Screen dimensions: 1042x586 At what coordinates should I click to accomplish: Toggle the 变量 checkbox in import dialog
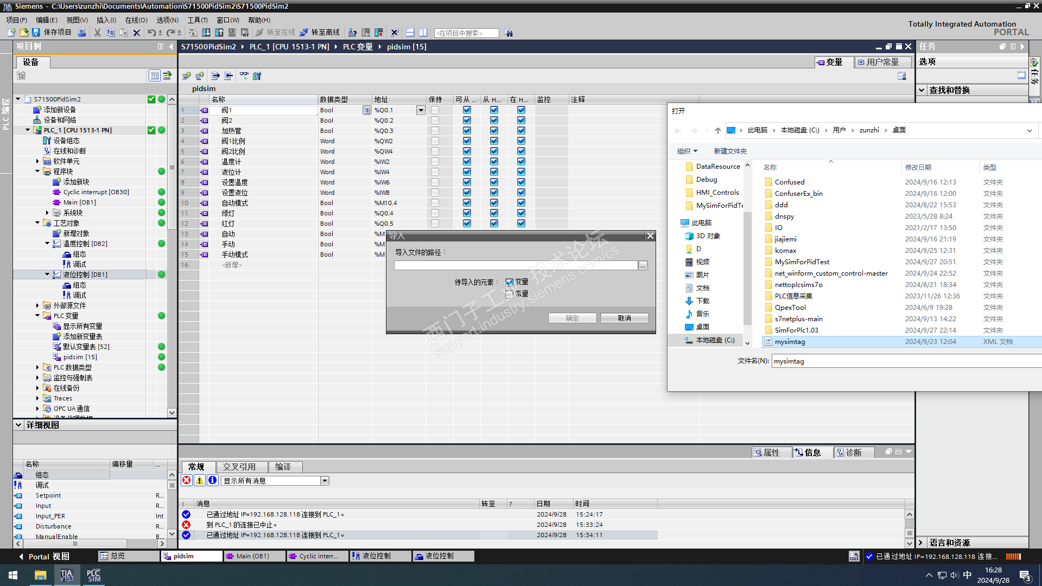(509, 282)
